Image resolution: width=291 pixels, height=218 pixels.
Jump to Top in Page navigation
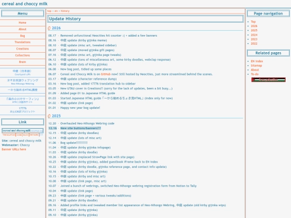point(253,22)
